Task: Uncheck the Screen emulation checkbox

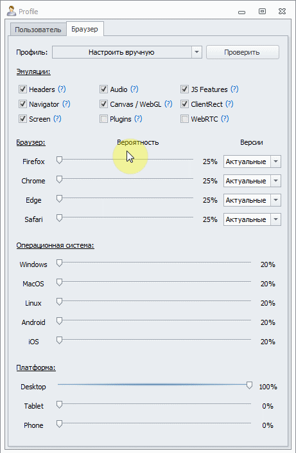Action: click(22, 119)
